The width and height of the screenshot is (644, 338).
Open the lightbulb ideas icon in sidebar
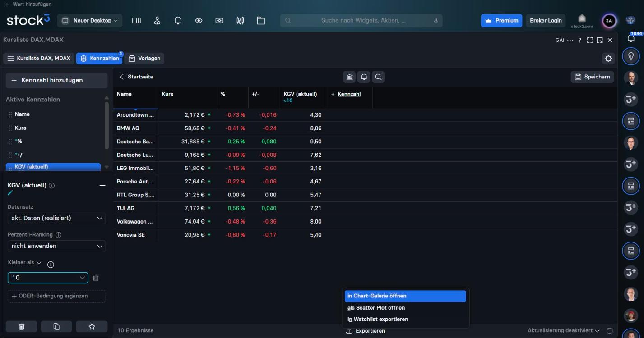631,56
